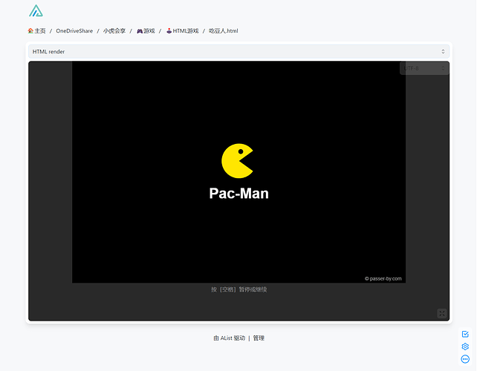Click the 按 [空格] 暂停或继续 hint
This screenshot has height=371, width=477.
point(238,289)
